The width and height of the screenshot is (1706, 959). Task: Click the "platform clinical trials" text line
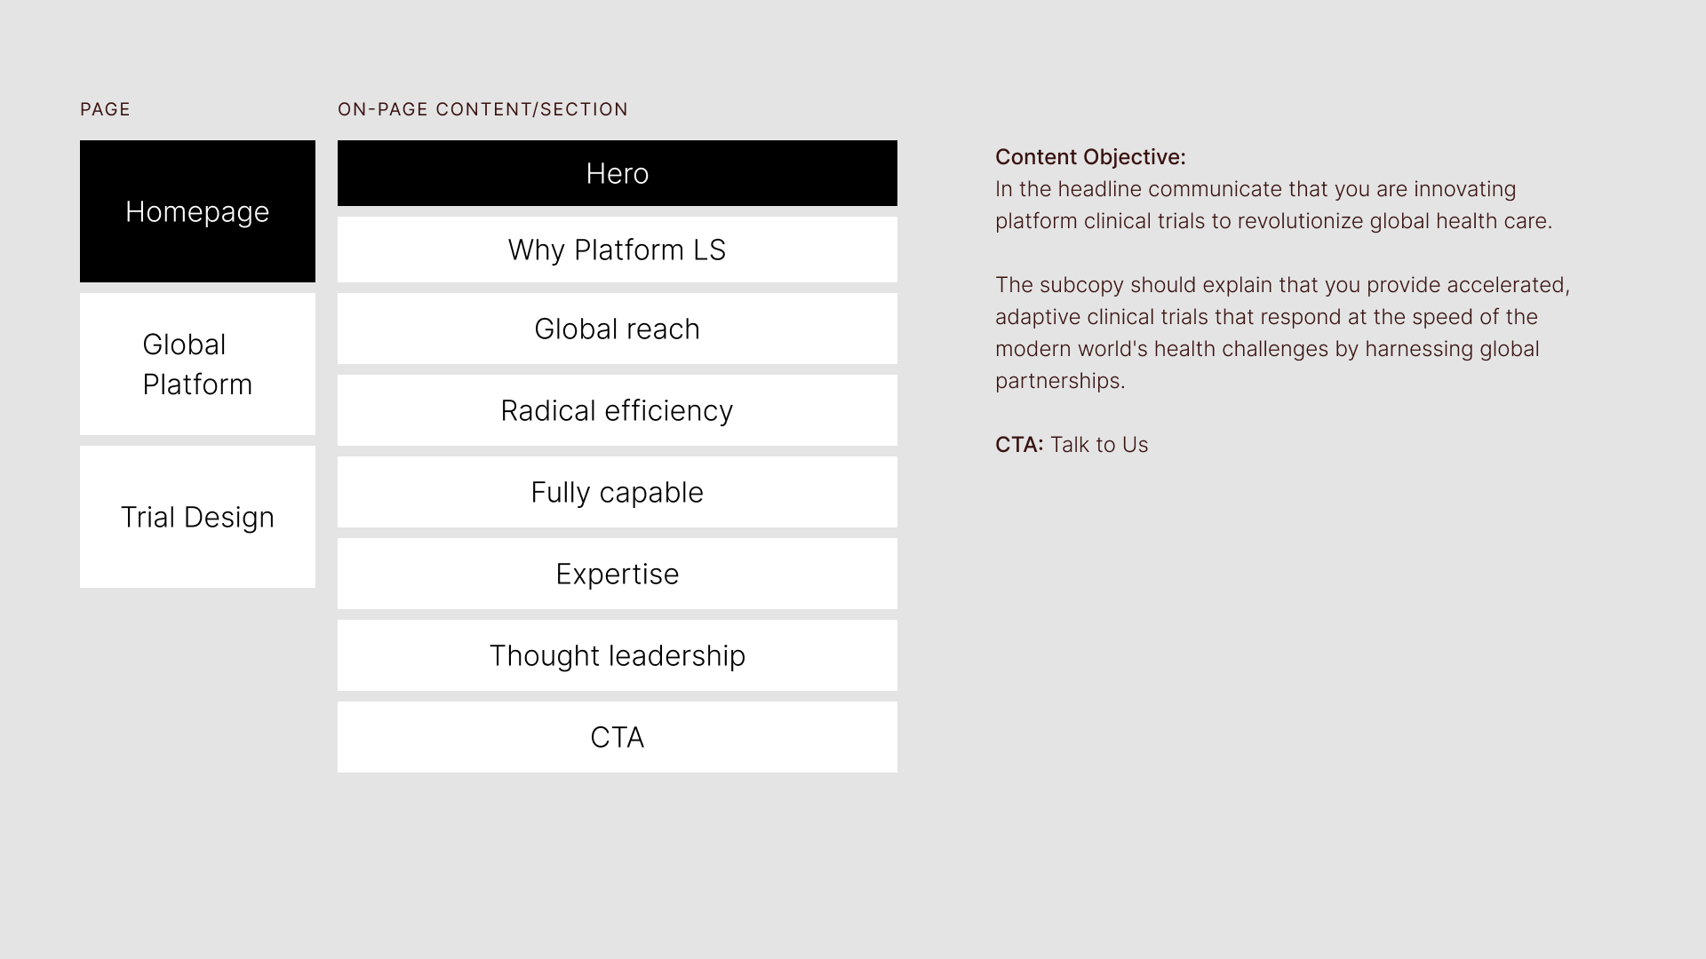coord(1273,221)
